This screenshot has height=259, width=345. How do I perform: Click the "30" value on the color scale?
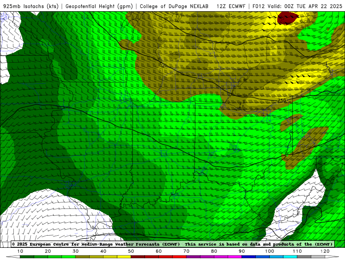[x=75, y=251]
